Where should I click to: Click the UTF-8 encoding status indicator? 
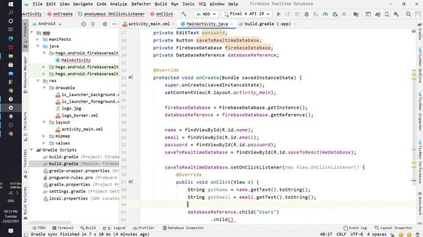tap(356, 234)
